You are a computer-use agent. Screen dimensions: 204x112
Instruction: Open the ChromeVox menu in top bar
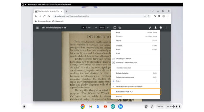tap(24, 5)
